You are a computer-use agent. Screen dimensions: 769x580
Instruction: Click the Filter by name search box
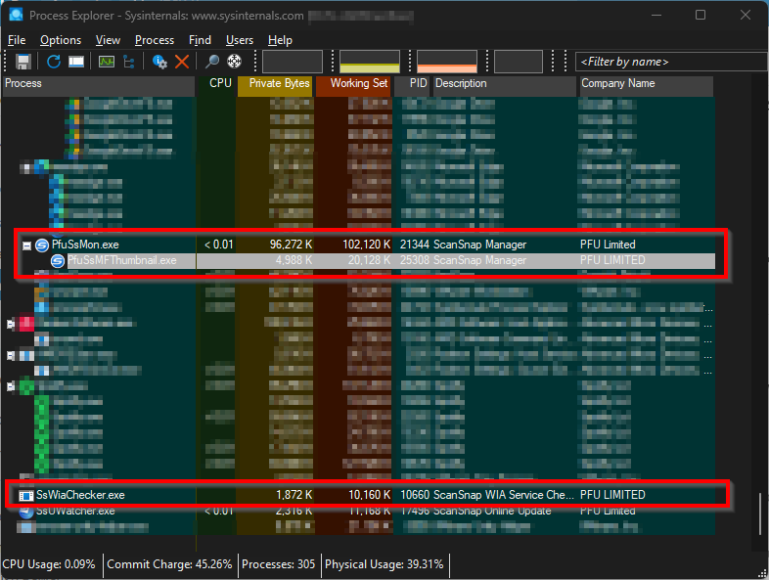point(671,62)
